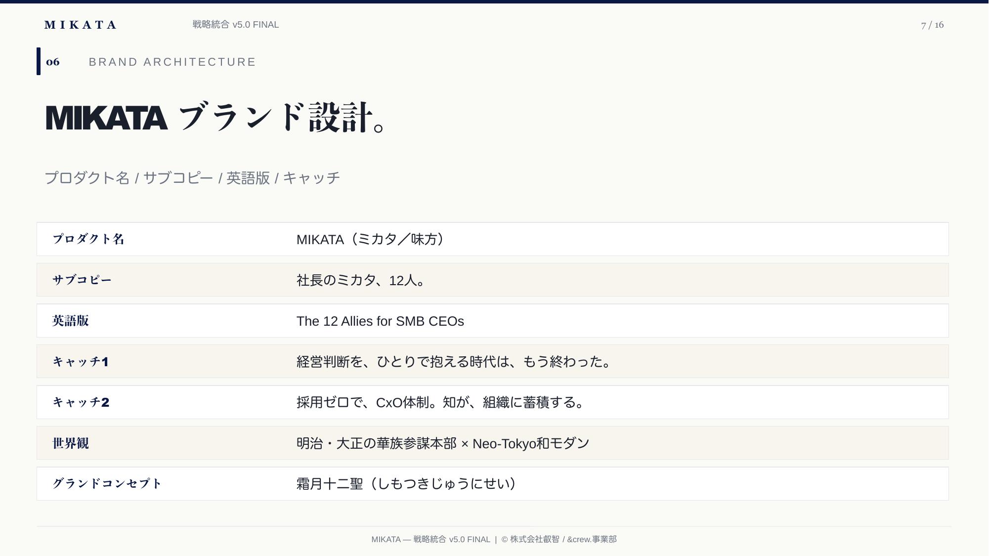This screenshot has width=989, height=556.
Task: Select the '英語版' row label
Action: (71, 321)
